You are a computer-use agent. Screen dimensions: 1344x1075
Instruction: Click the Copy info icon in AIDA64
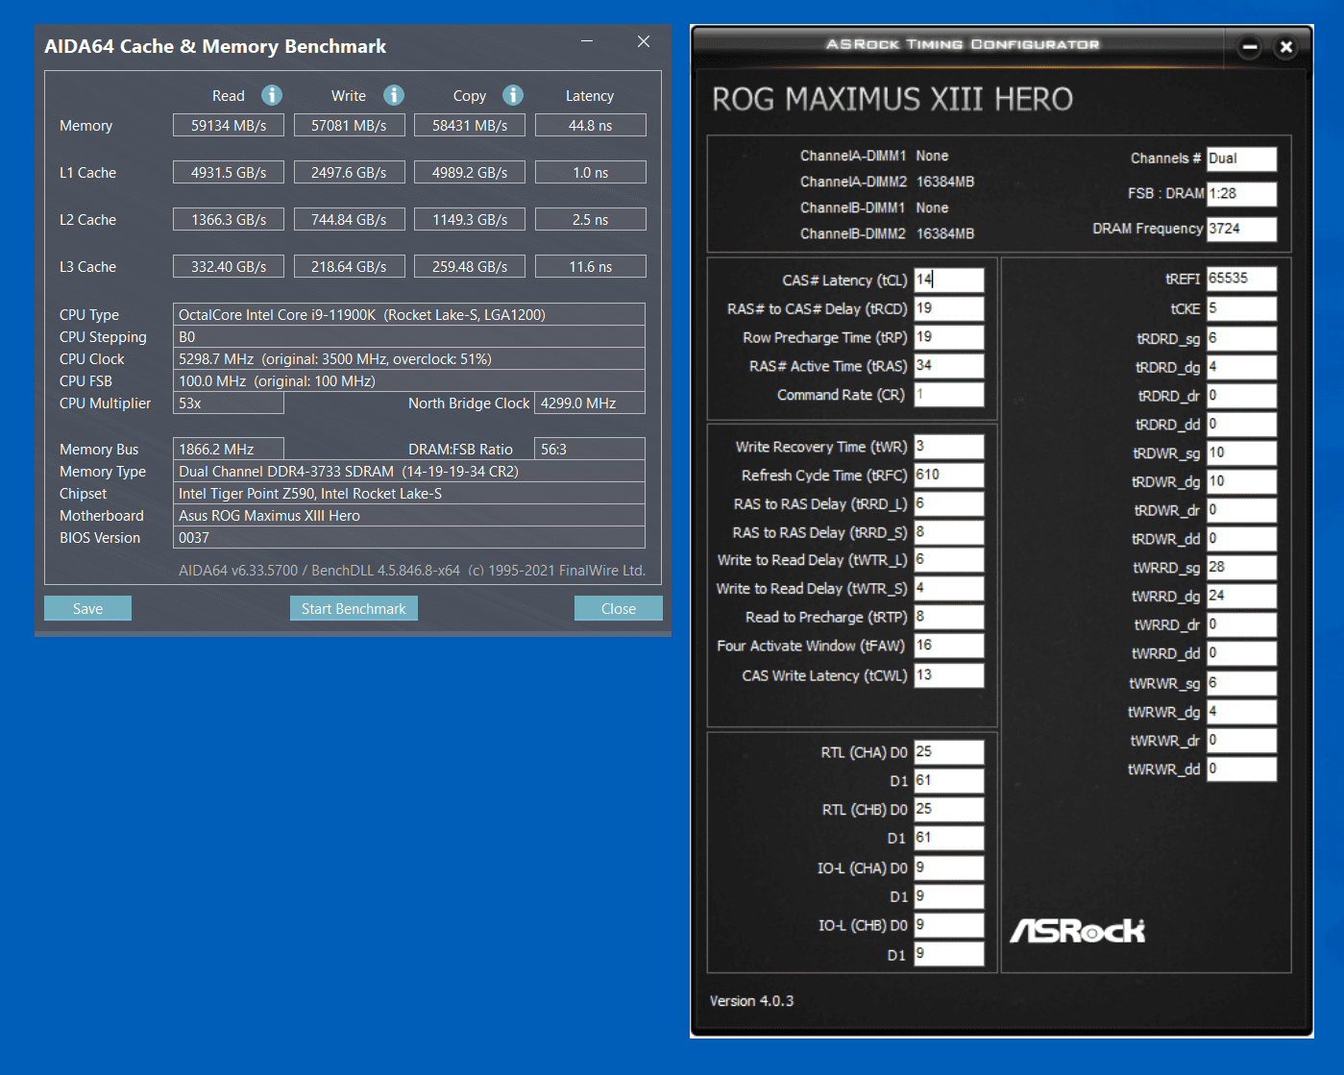[513, 95]
